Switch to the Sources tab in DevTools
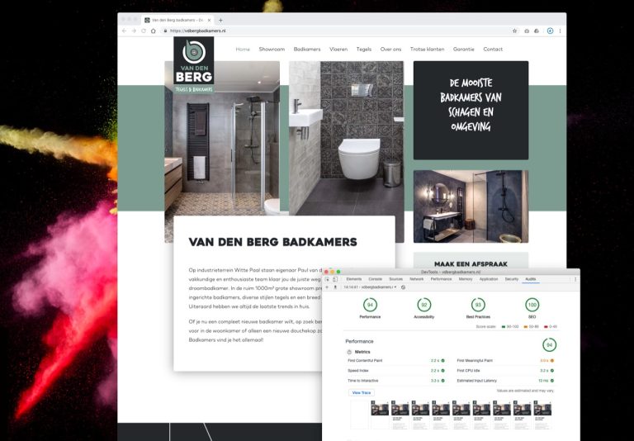 pyautogui.click(x=396, y=279)
